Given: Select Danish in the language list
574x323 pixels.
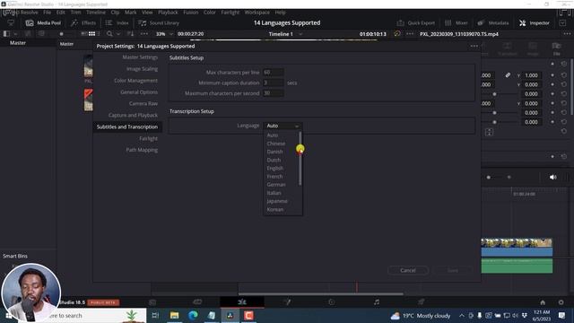Looking at the screenshot, I should pyautogui.click(x=274, y=152).
